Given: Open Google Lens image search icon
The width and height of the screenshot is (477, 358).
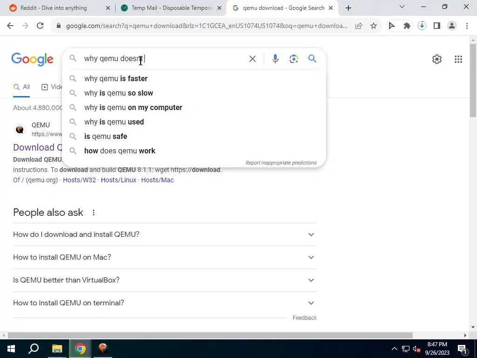Looking at the screenshot, I should click(293, 59).
